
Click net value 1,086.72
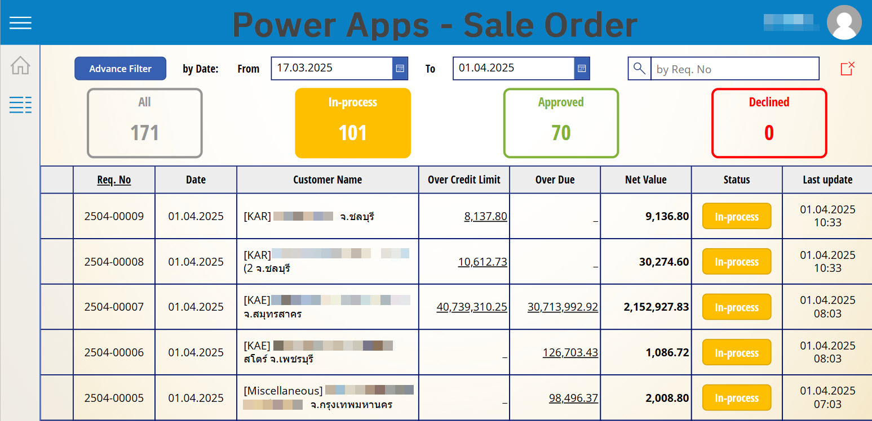point(667,353)
